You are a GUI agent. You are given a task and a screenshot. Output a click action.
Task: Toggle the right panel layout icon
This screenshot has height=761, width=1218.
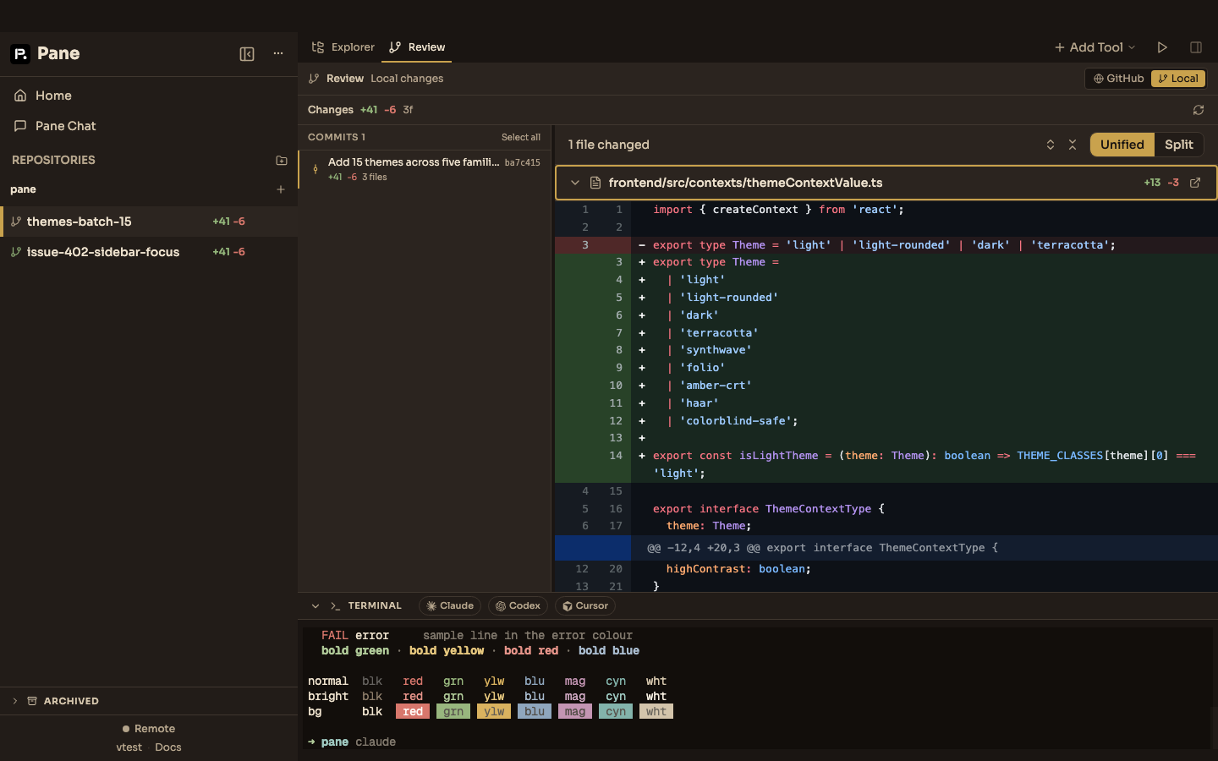point(1196,47)
